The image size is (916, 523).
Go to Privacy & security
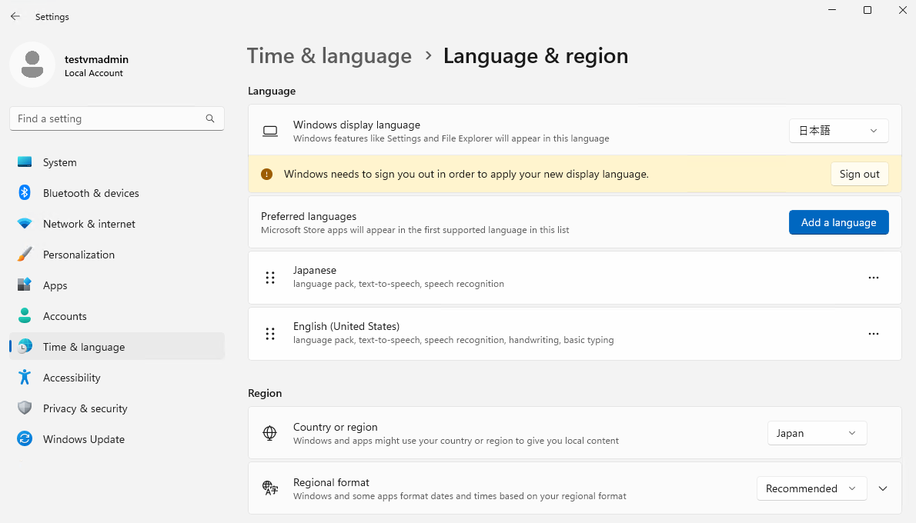(x=117, y=408)
